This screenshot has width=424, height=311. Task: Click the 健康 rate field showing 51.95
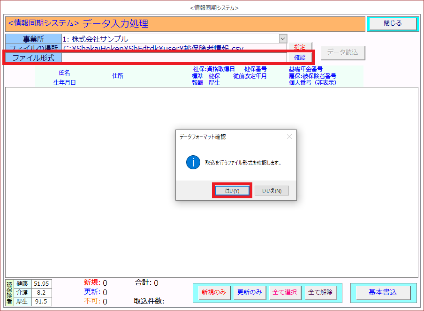point(40,284)
